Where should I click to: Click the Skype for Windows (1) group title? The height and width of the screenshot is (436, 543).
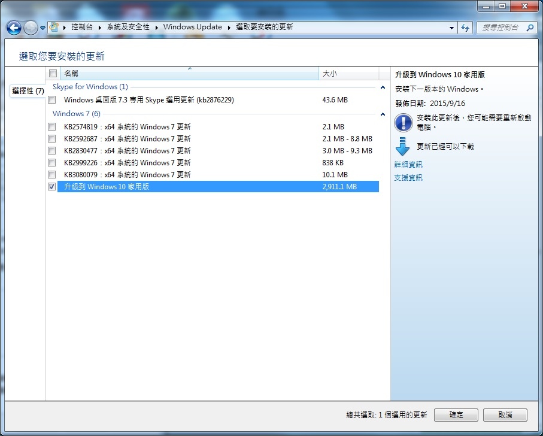[90, 87]
